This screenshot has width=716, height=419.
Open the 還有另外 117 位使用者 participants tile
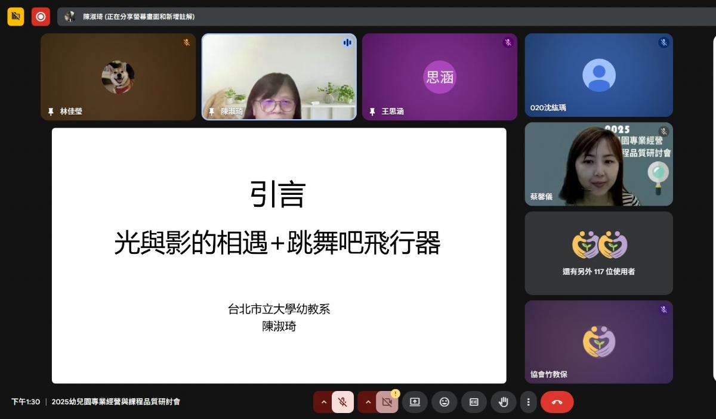coord(598,253)
